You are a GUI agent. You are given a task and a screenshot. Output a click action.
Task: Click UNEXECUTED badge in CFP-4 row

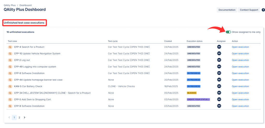point(194,47)
